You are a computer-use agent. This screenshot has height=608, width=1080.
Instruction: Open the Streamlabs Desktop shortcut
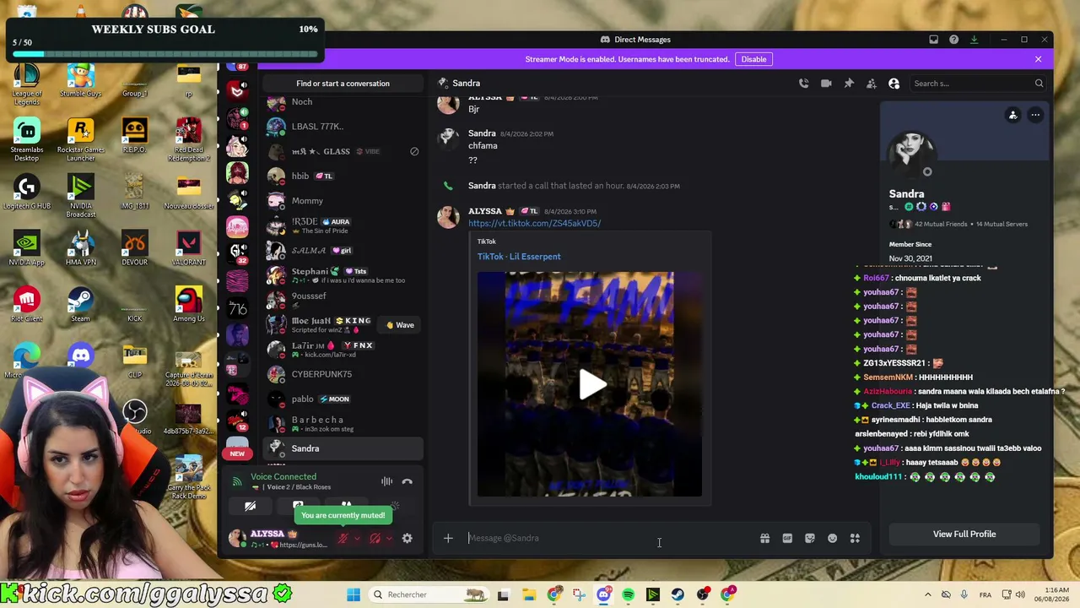(x=26, y=140)
